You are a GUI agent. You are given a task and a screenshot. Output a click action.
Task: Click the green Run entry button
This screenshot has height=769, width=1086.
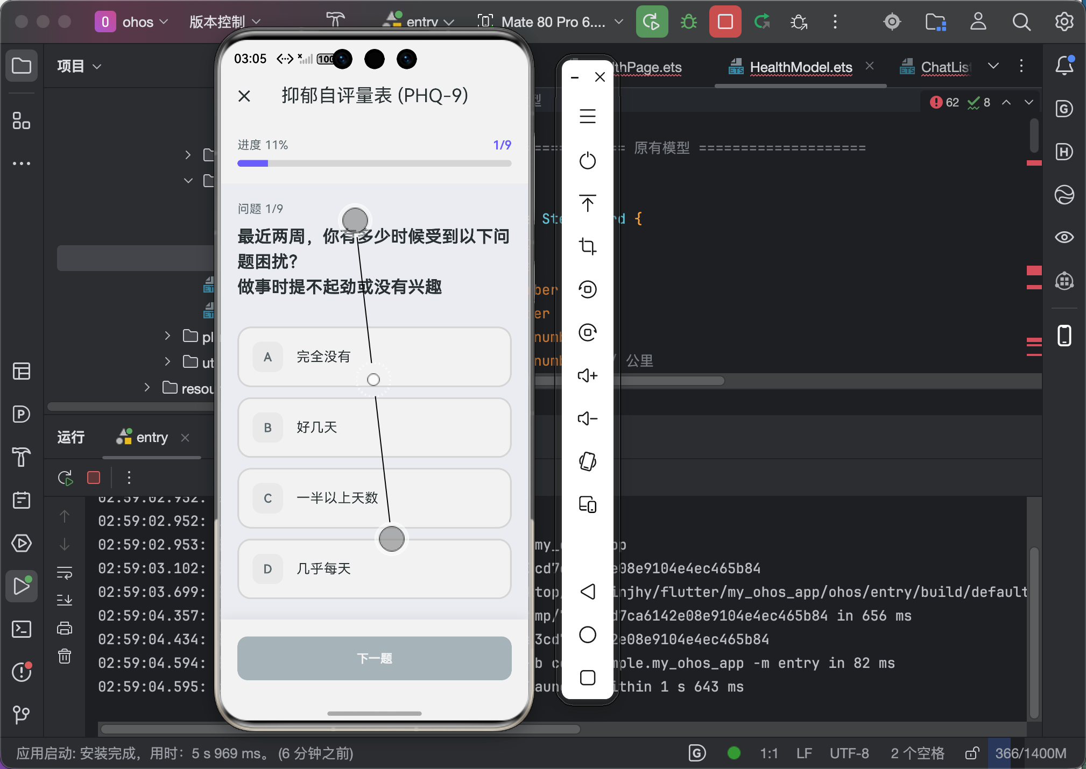pos(652,22)
